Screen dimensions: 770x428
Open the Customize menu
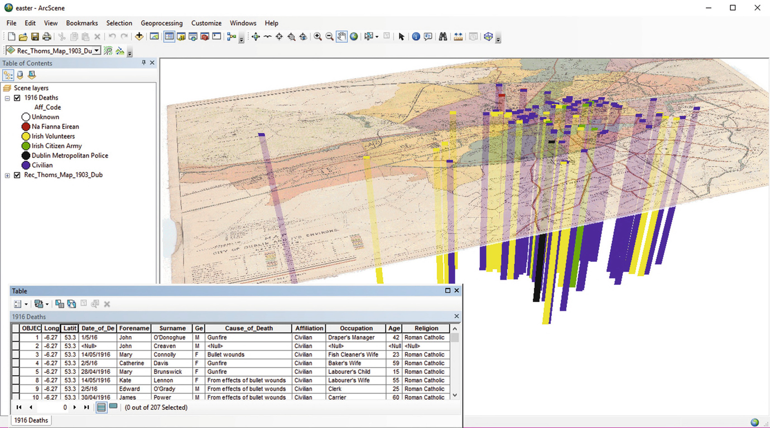206,23
